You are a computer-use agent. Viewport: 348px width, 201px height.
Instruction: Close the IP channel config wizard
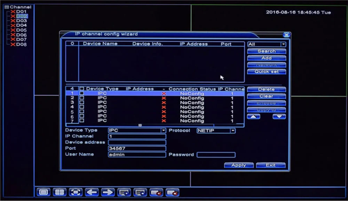286,35
